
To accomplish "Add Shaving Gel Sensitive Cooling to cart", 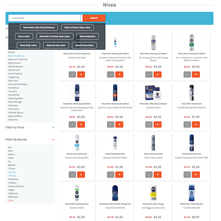I will pos(119,74).
